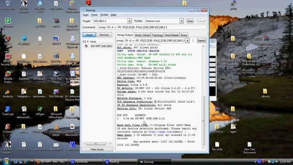Viewport: 293px width, 165px height.
Task: Open the scan command selector dropdown
Action: tap(187, 40)
